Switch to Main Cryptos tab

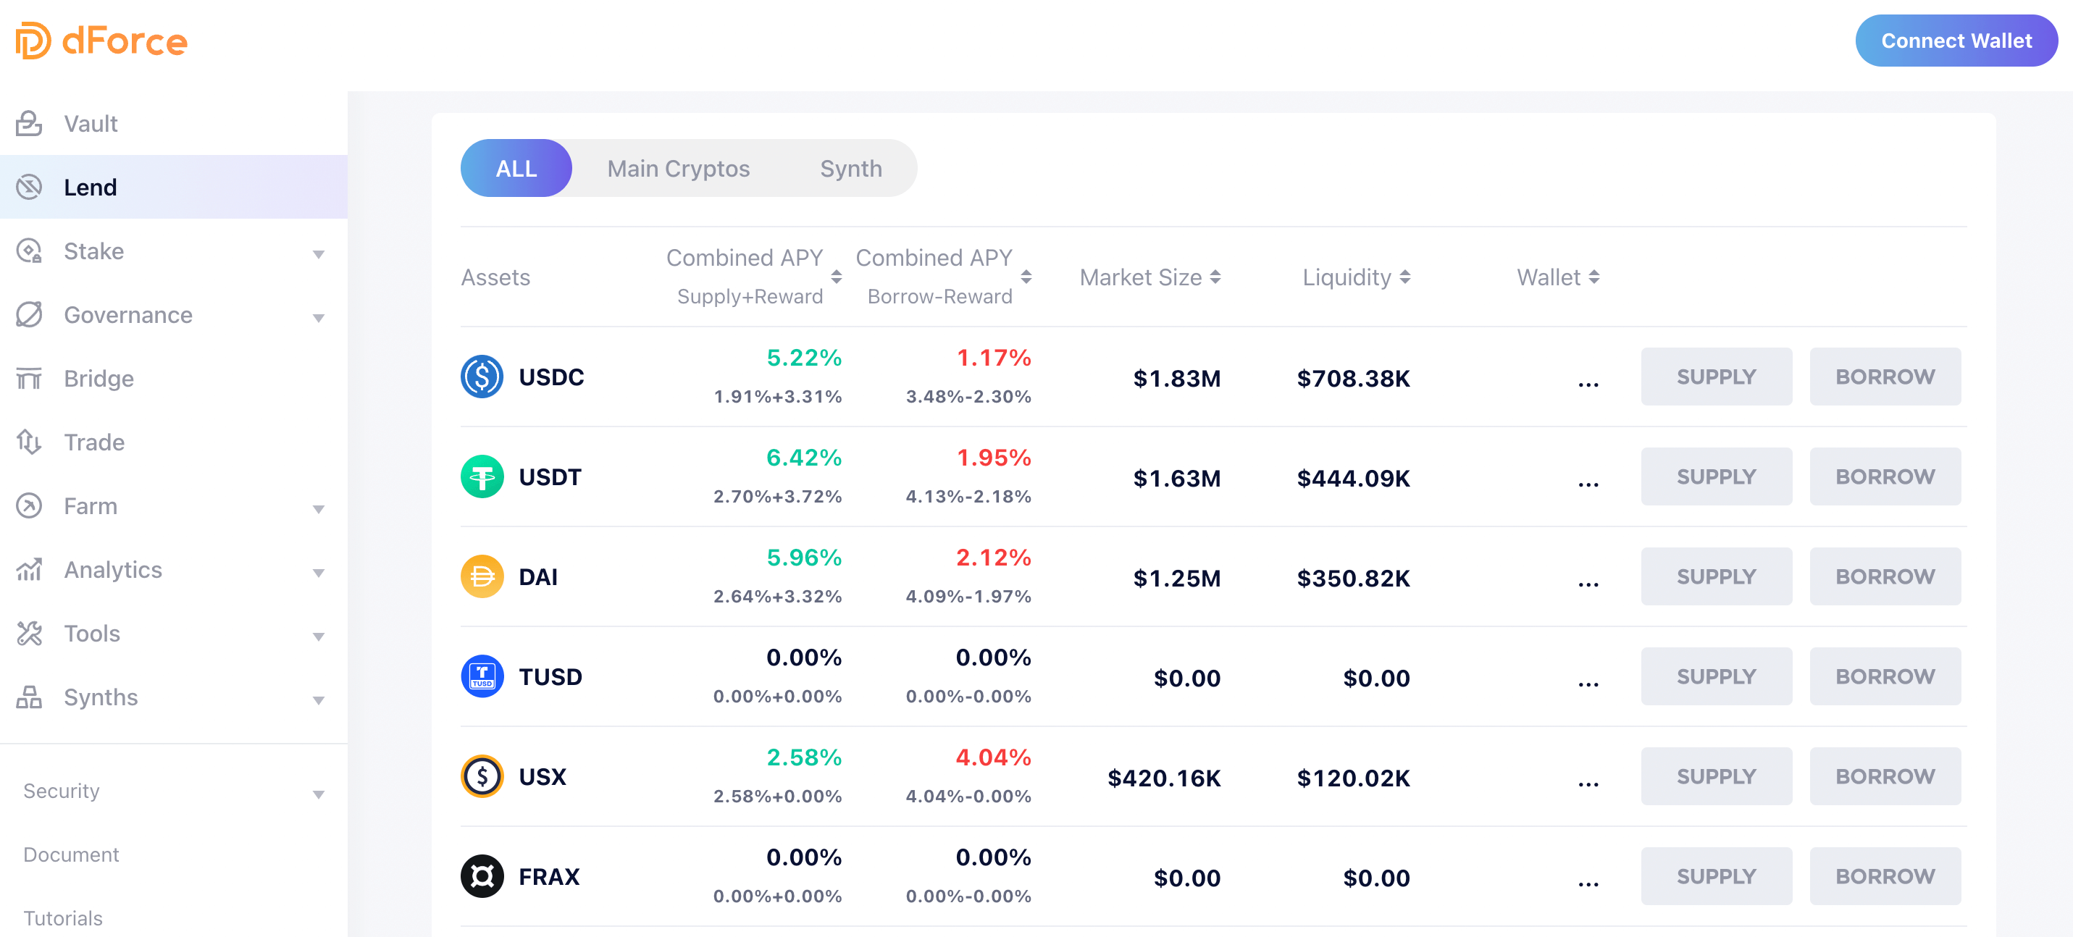click(x=679, y=168)
